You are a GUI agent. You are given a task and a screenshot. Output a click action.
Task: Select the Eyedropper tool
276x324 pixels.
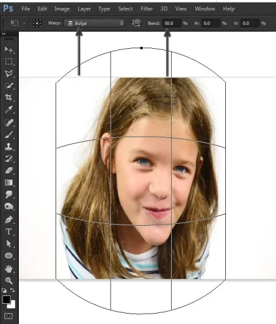[x=8, y=109]
